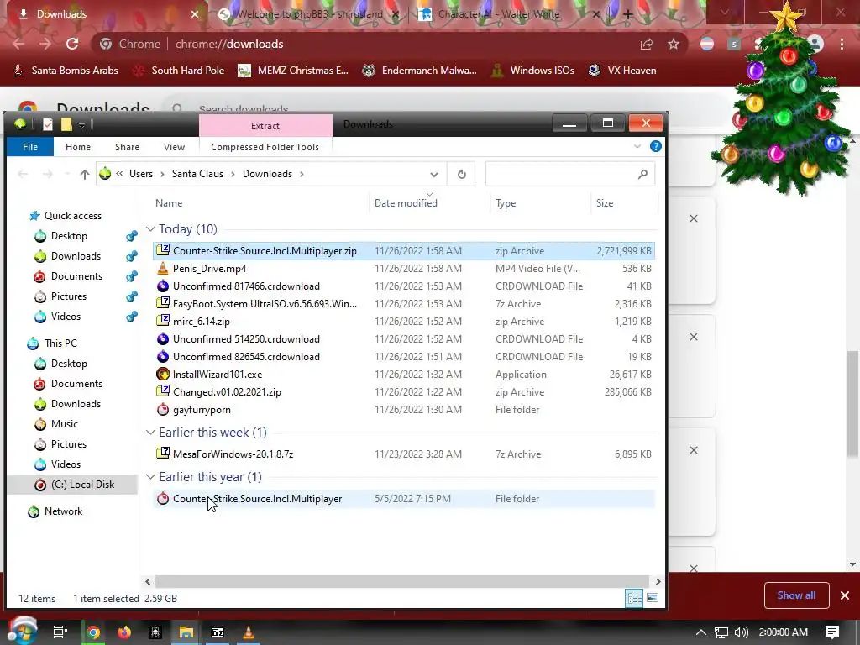Select the InstallWizard101.exe application icon

point(162,374)
